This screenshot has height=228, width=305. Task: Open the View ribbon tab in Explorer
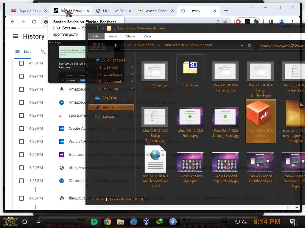pyautogui.click(x=147, y=36)
